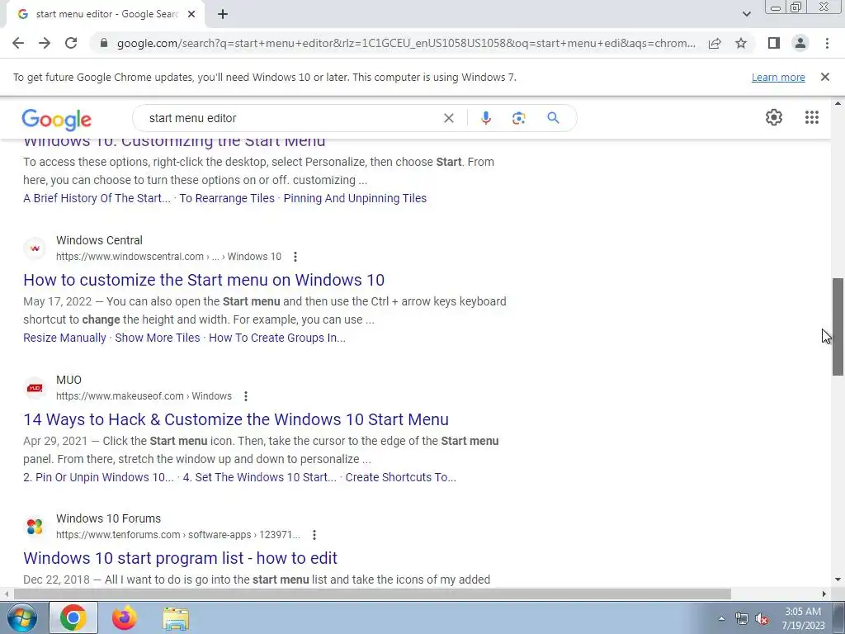Open How To Create Groups In sitelink
The height and width of the screenshot is (634, 845).
(277, 338)
